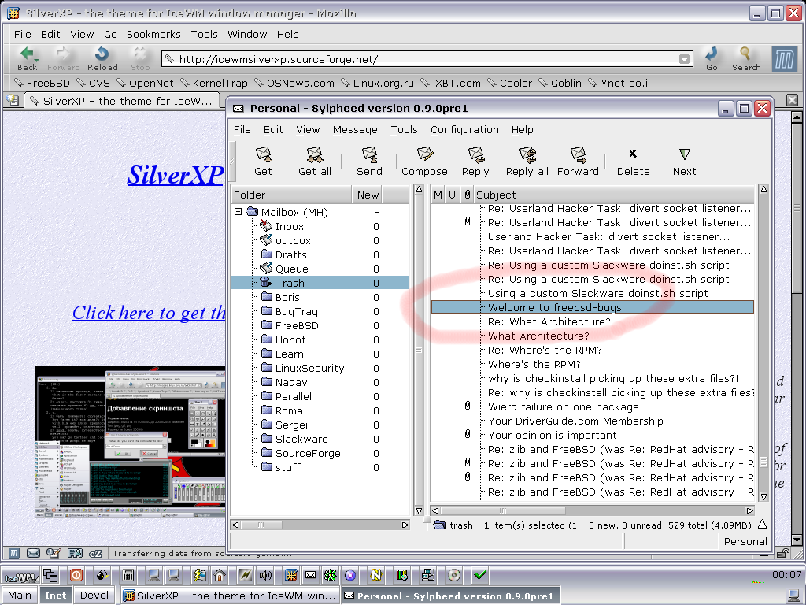806x605 pixels.
Task: Open the Tools menu in Sylpheed
Action: click(x=404, y=130)
